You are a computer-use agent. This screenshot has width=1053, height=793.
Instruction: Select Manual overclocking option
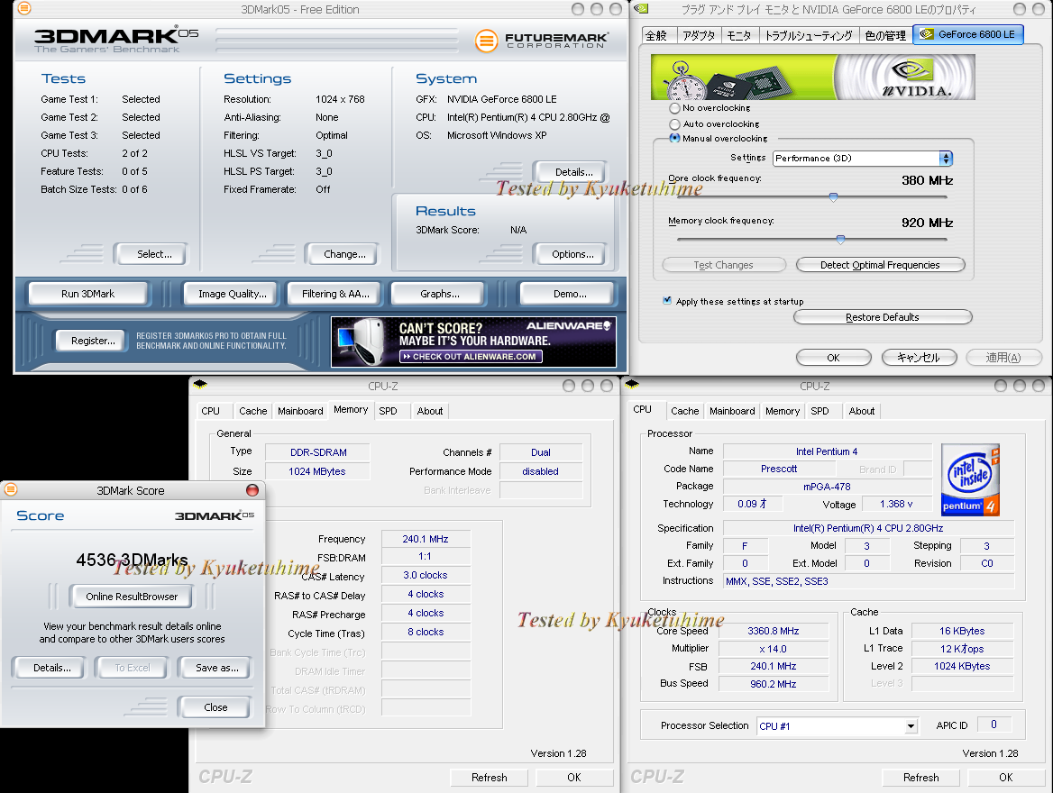pyautogui.click(x=674, y=138)
